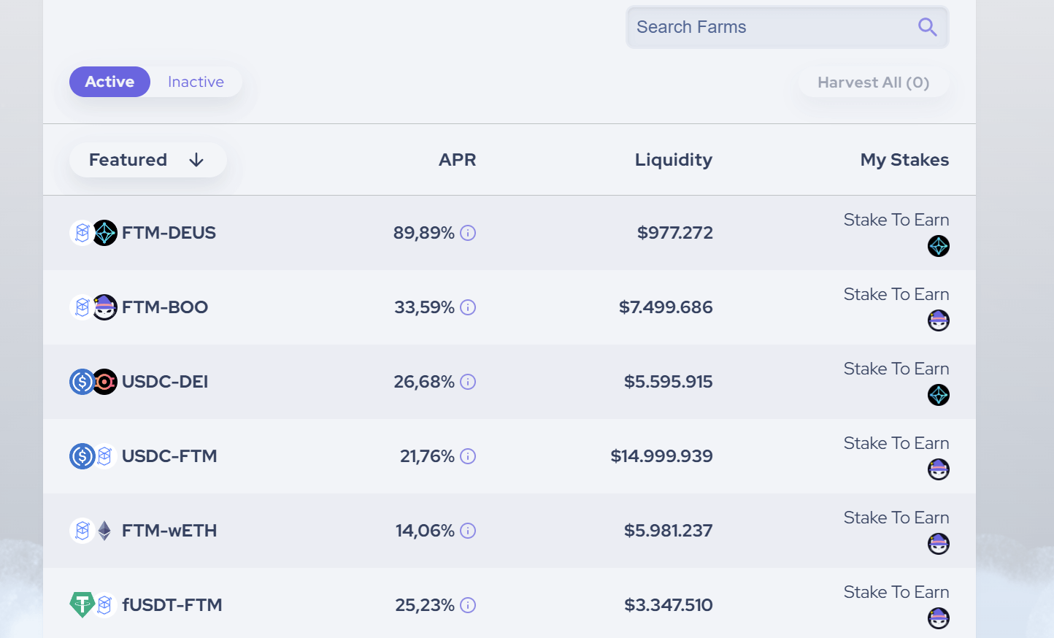The image size is (1054, 638).
Task: Sort by APR column header
Action: point(457,160)
